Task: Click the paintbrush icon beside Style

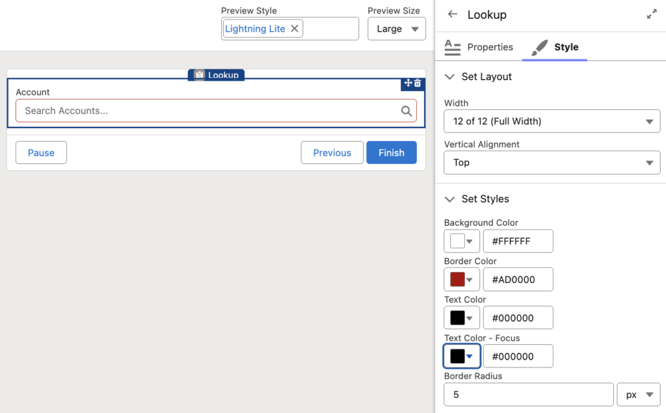Action: coord(539,47)
